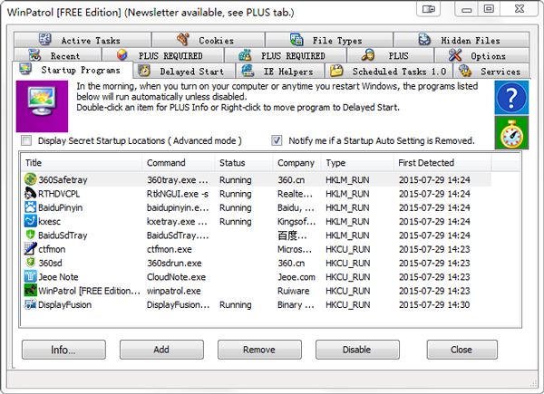The width and height of the screenshot is (544, 394).
Task: Click the Info... button
Action: 63,350
